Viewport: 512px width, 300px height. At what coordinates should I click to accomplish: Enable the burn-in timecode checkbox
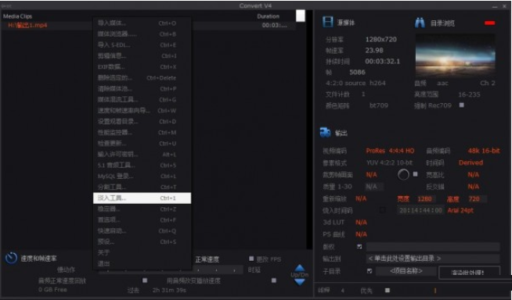click(382, 210)
